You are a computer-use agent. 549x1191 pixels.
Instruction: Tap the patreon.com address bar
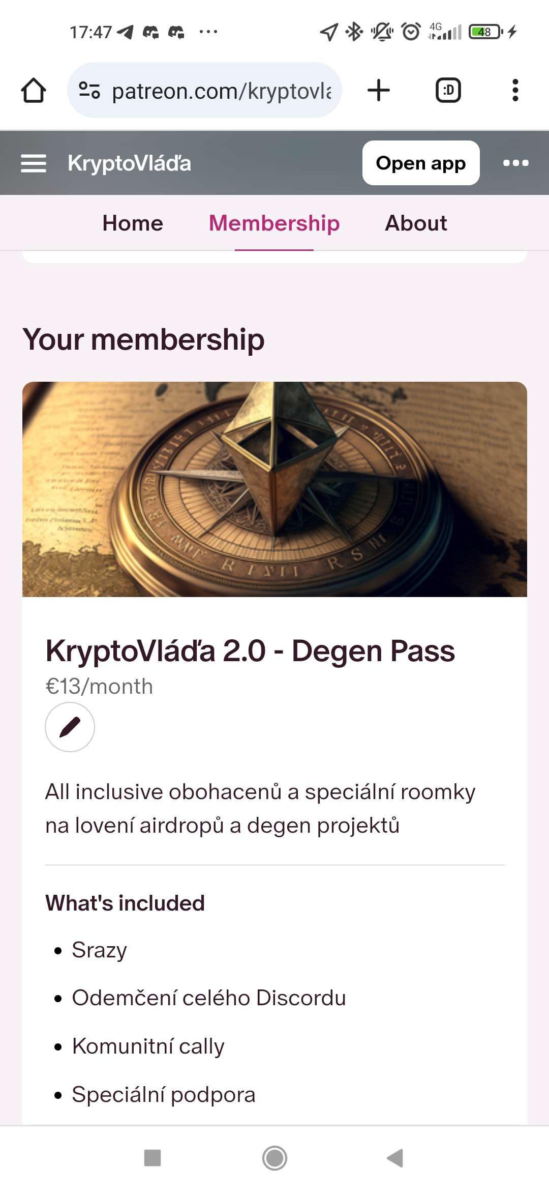click(x=221, y=91)
